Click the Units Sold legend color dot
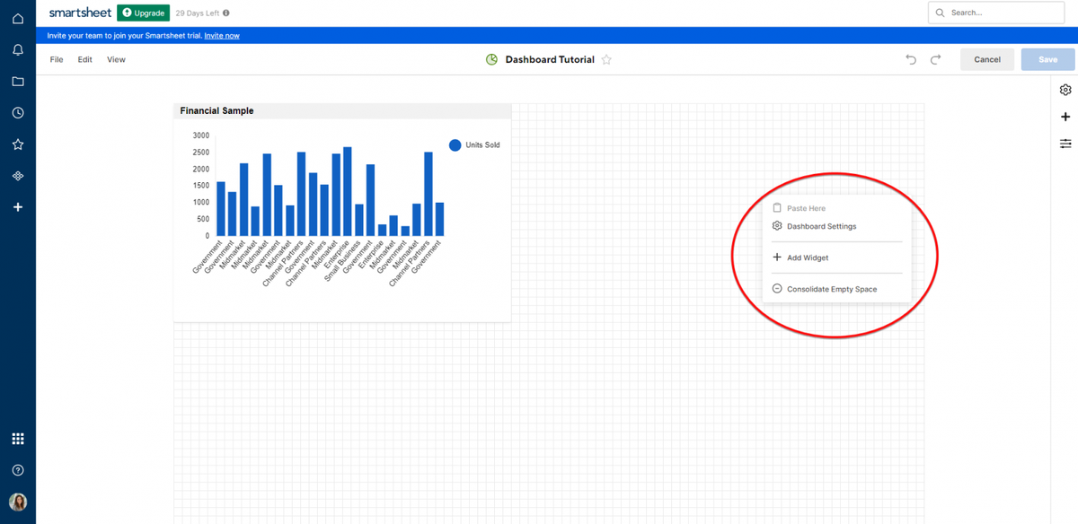1078x524 pixels. [x=455, y=144]
